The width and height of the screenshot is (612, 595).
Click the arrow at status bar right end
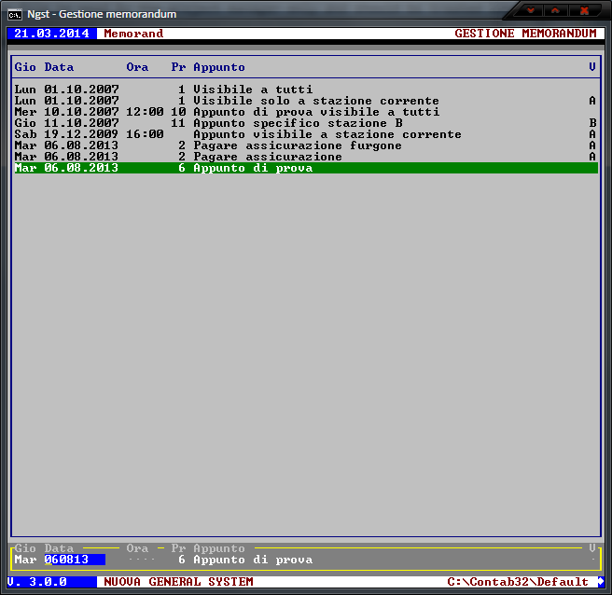pos(601,582)
